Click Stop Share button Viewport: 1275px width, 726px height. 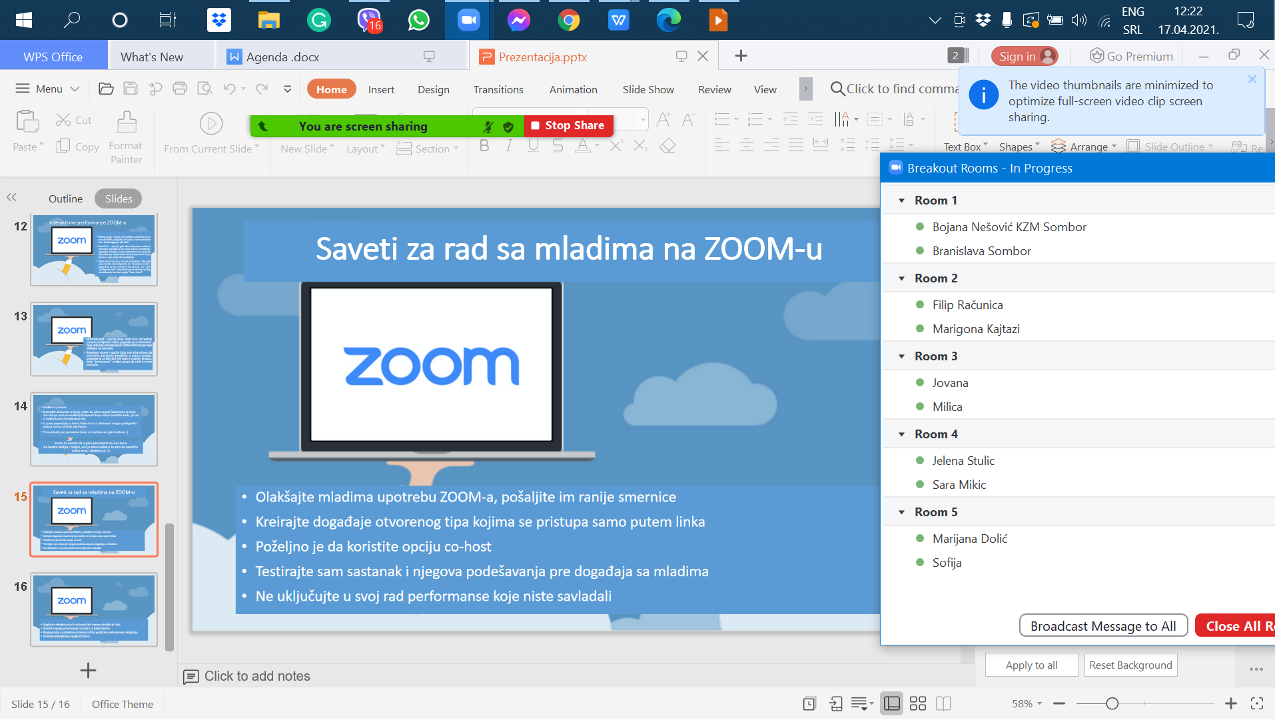pyautogui.click(x=568, y=125)
